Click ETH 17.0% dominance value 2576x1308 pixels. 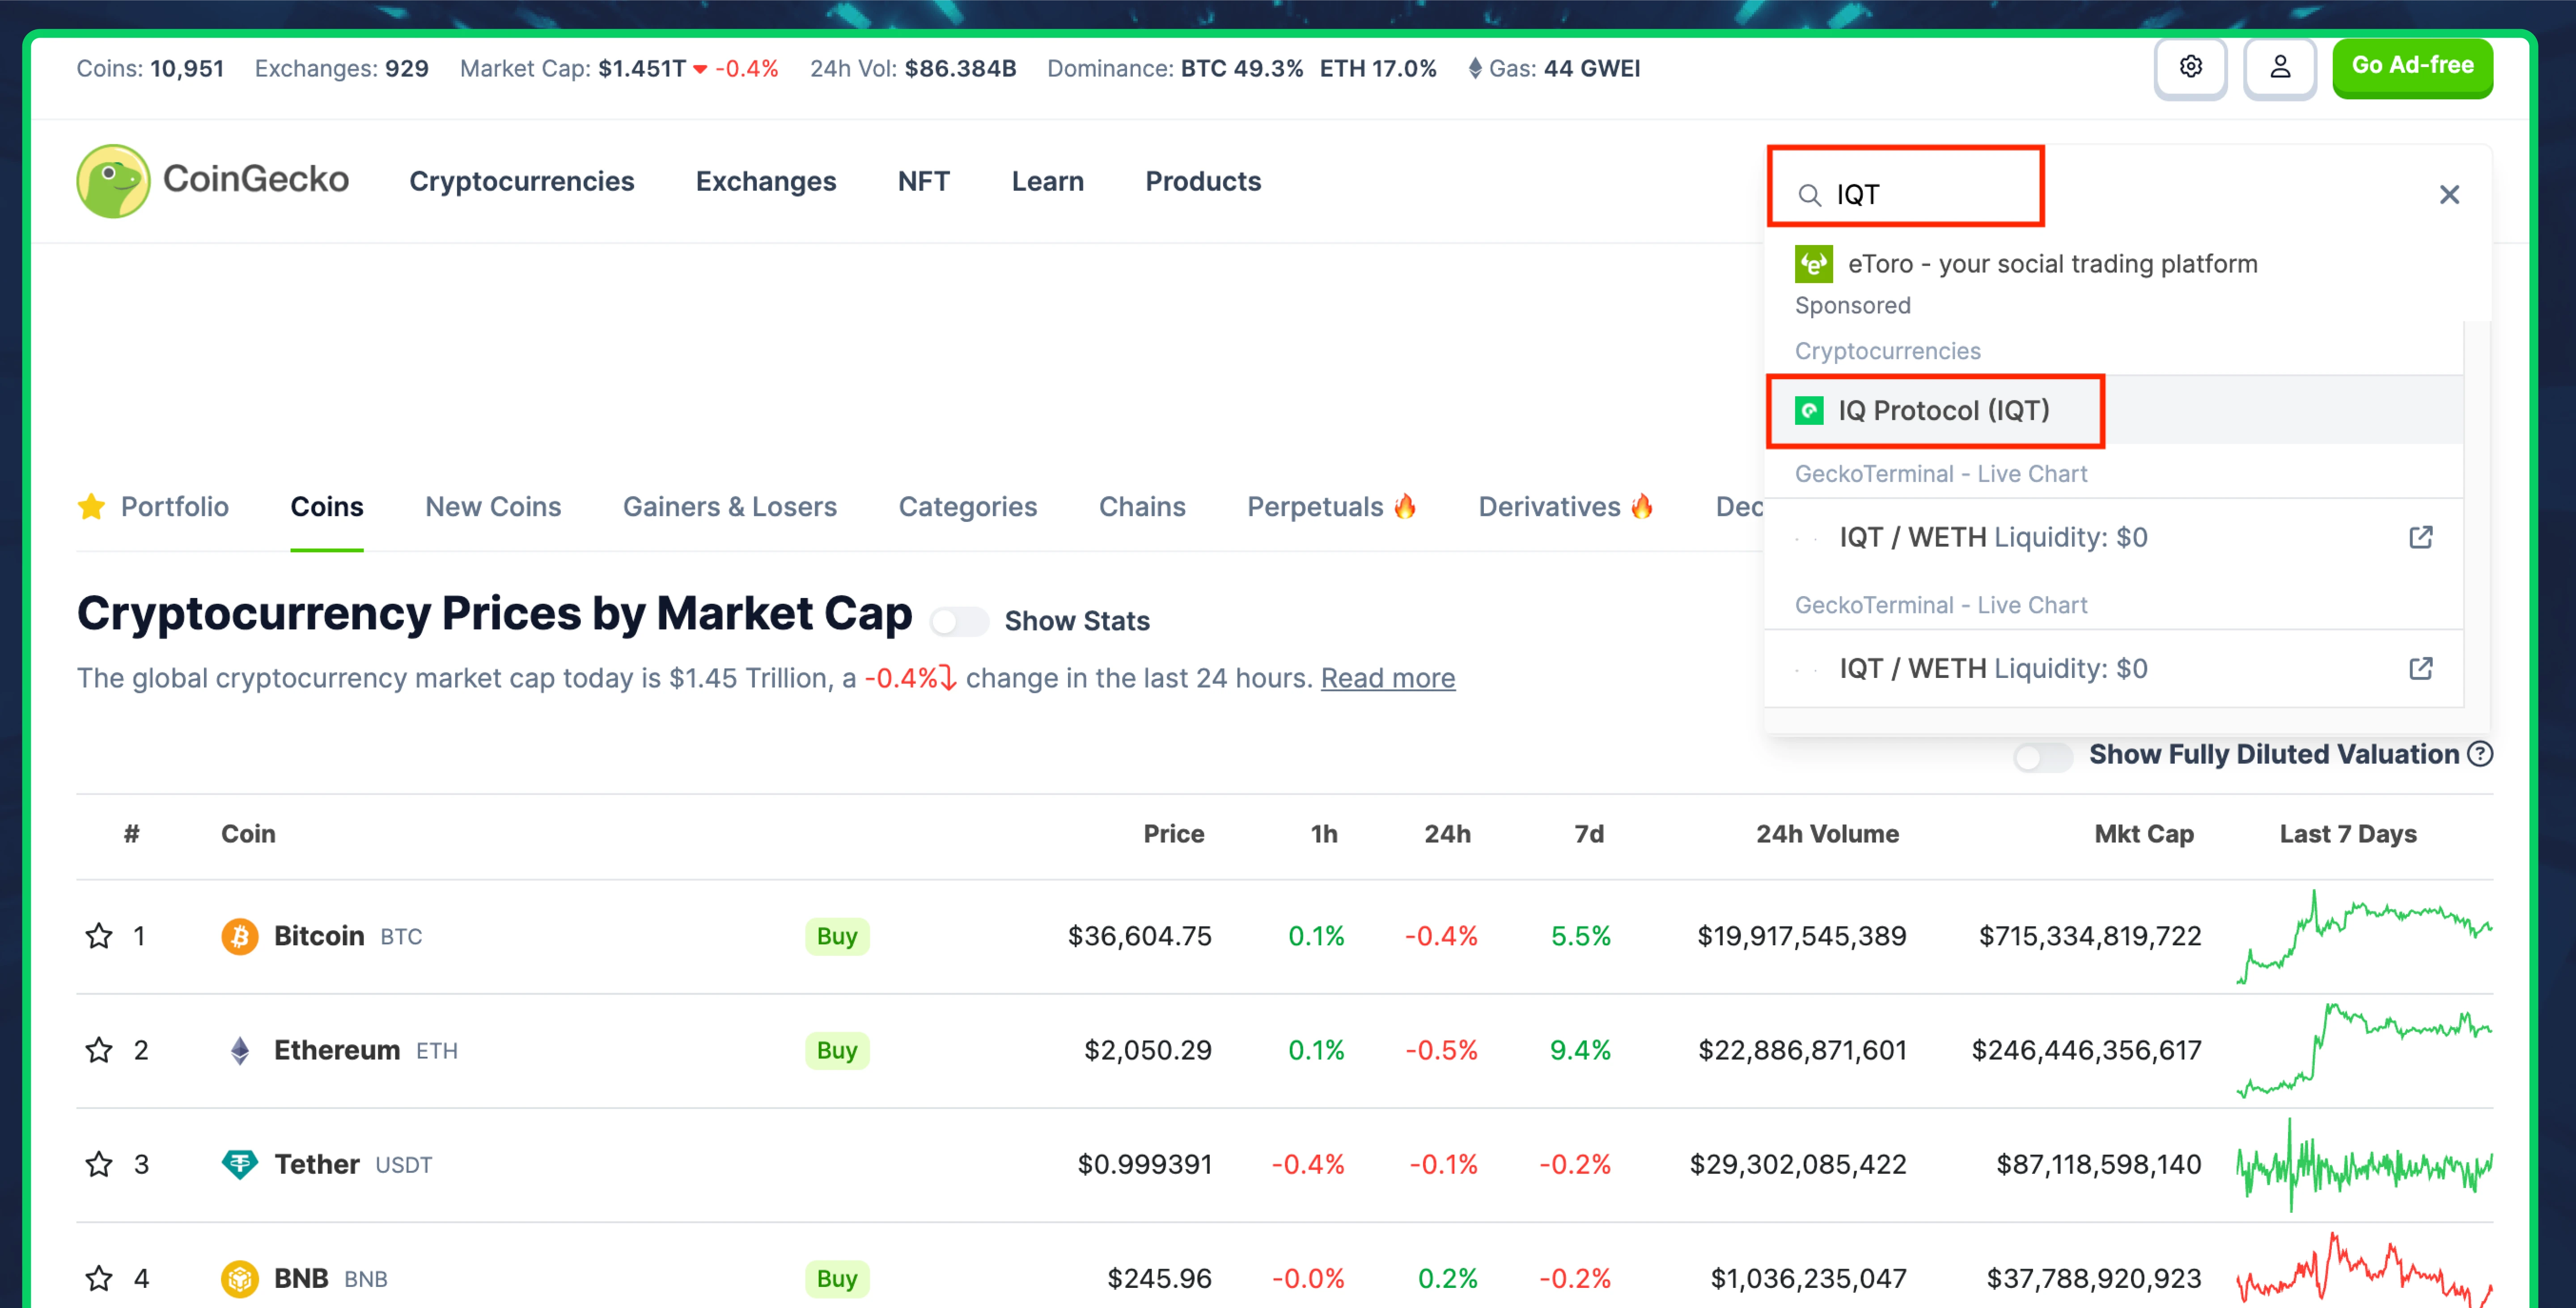tap(1378, 69)
